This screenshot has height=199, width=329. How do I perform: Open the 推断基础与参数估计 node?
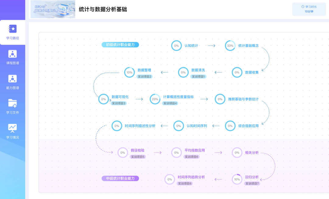point(243,99)
